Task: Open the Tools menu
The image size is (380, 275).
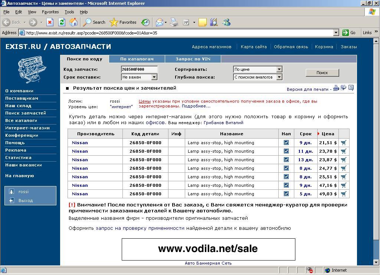Action: [69, 12]
